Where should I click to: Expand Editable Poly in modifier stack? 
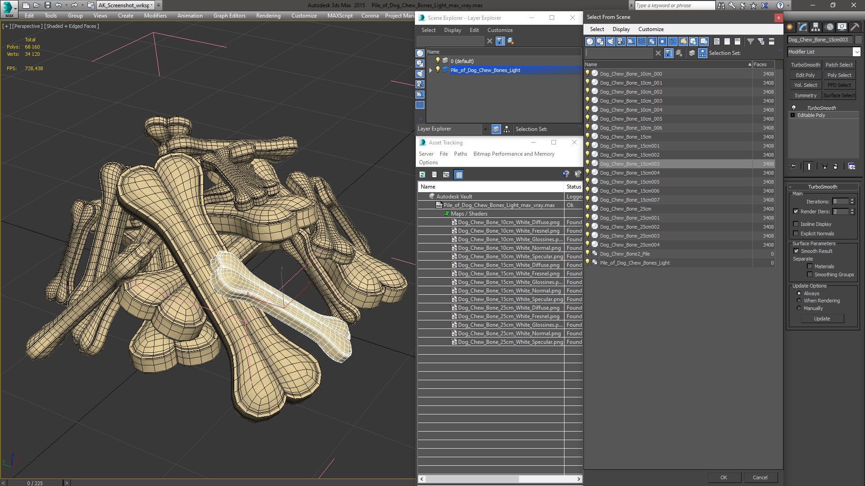tap(792, 115)
